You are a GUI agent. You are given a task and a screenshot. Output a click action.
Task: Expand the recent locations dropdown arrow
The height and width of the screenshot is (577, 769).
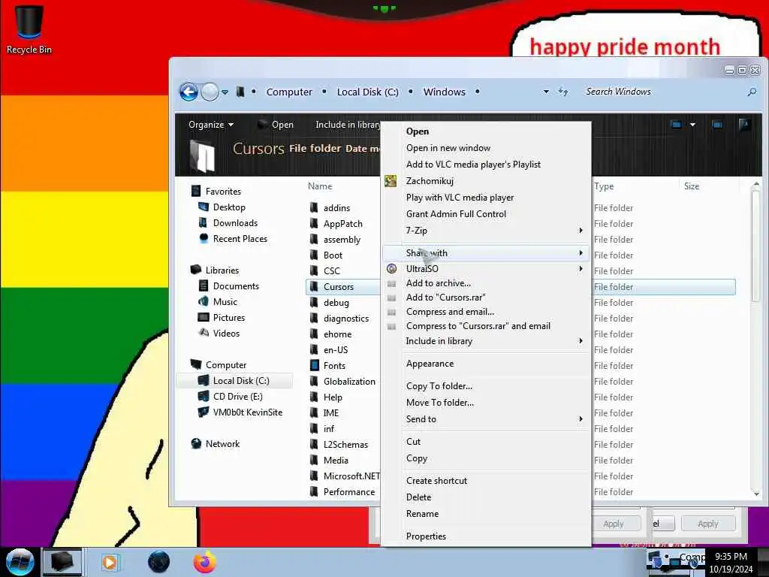click(x=225, y=92)
